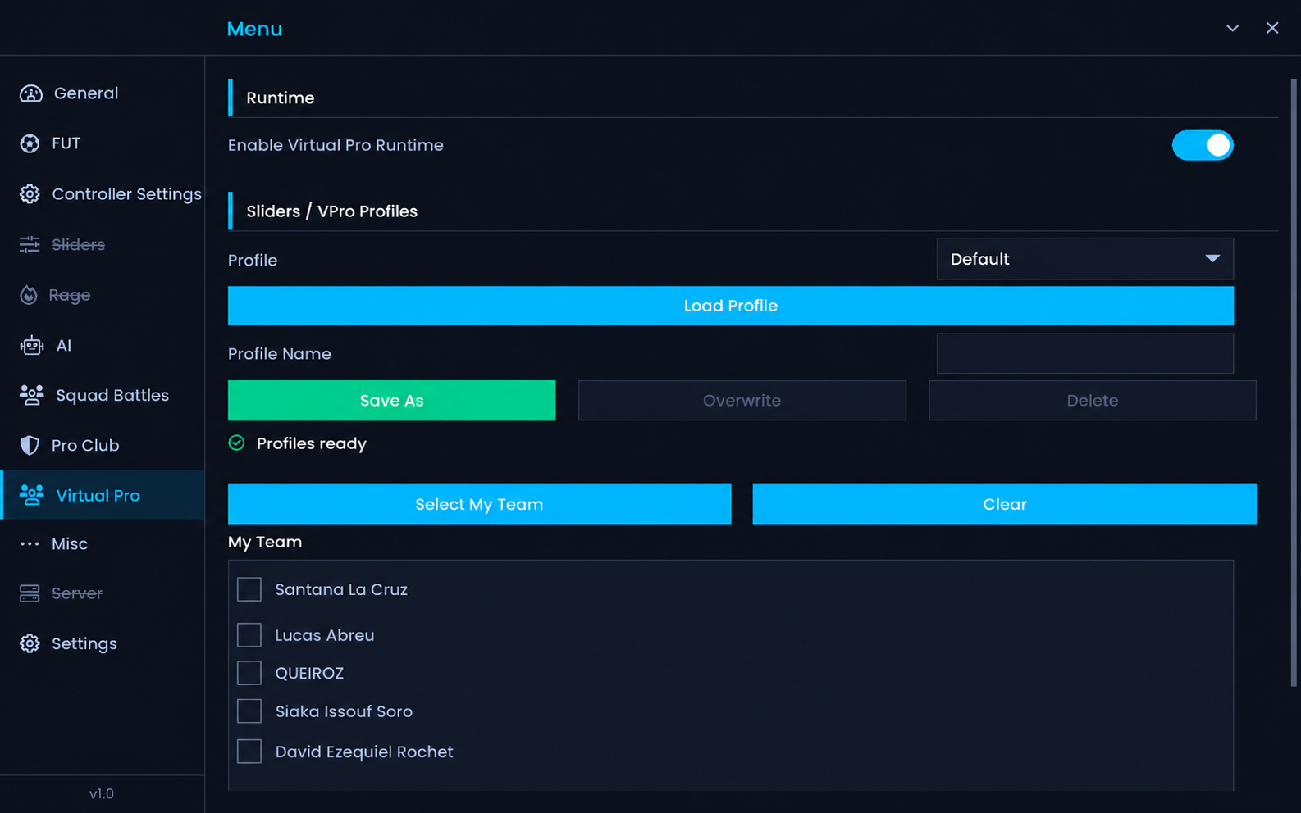Click the Controller Settings gear icon
Screen dimensions: 1301x813
tap(30, 194)
